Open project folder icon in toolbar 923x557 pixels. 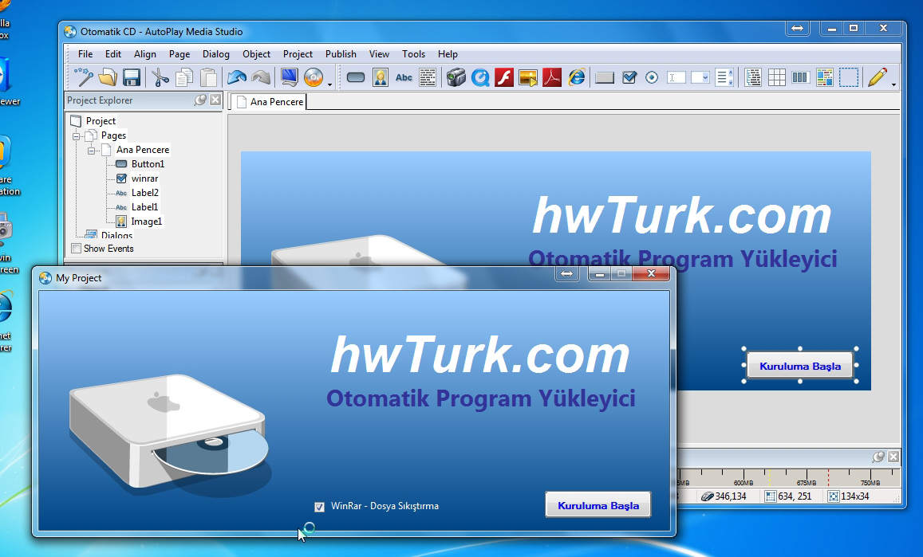(108, 77)
